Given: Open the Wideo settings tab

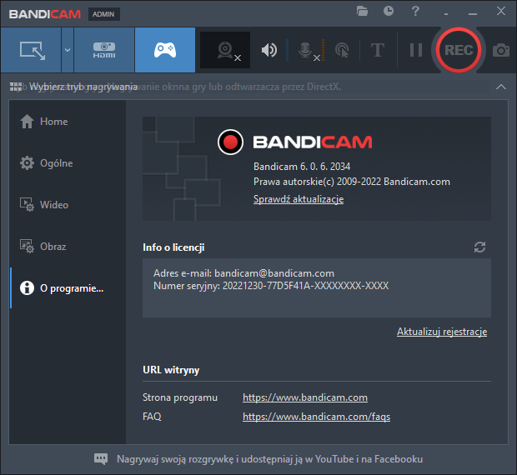Looking at the screenshot, I should 68,204.
